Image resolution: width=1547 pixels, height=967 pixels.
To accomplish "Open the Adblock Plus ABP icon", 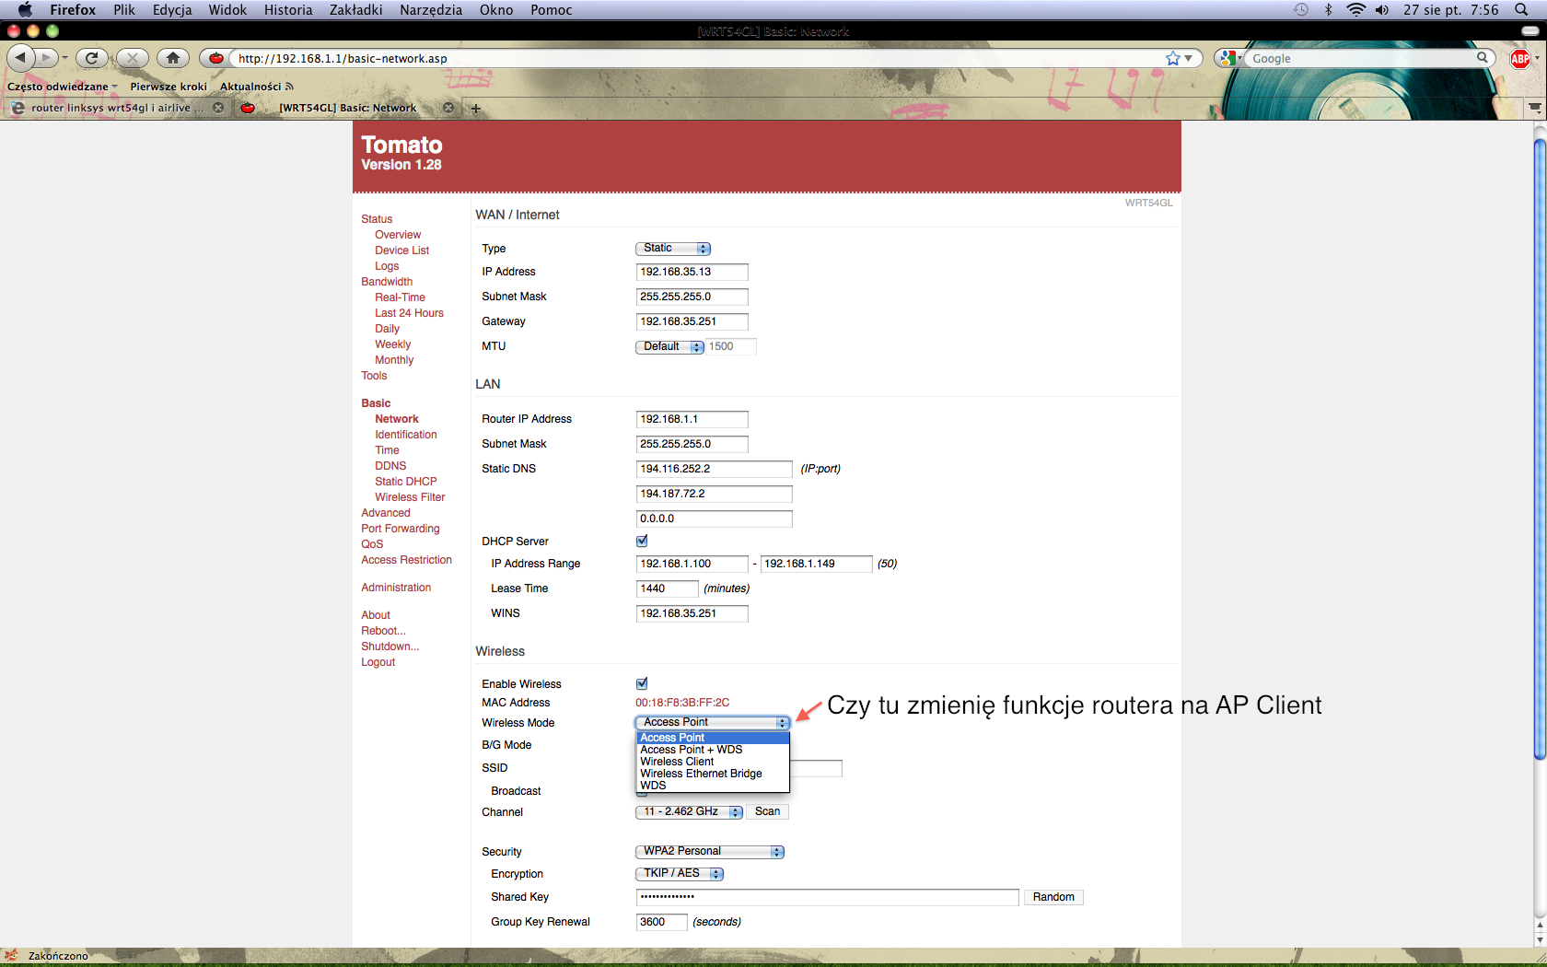I will click(1520, 58).
